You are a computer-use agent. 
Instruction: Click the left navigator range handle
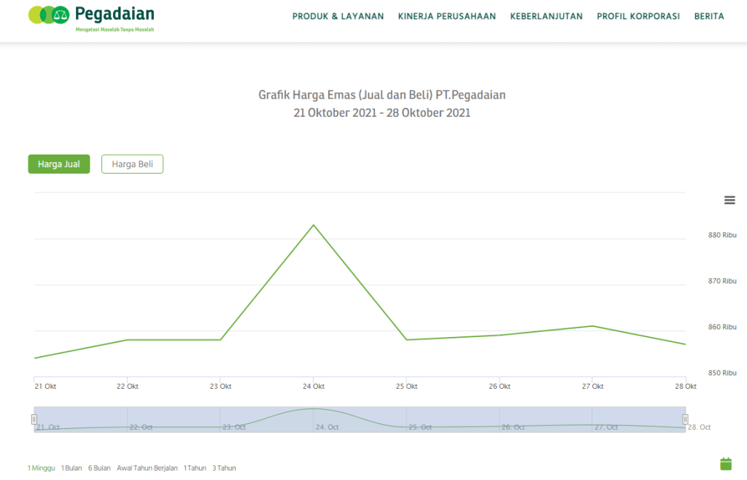(34, 419)
